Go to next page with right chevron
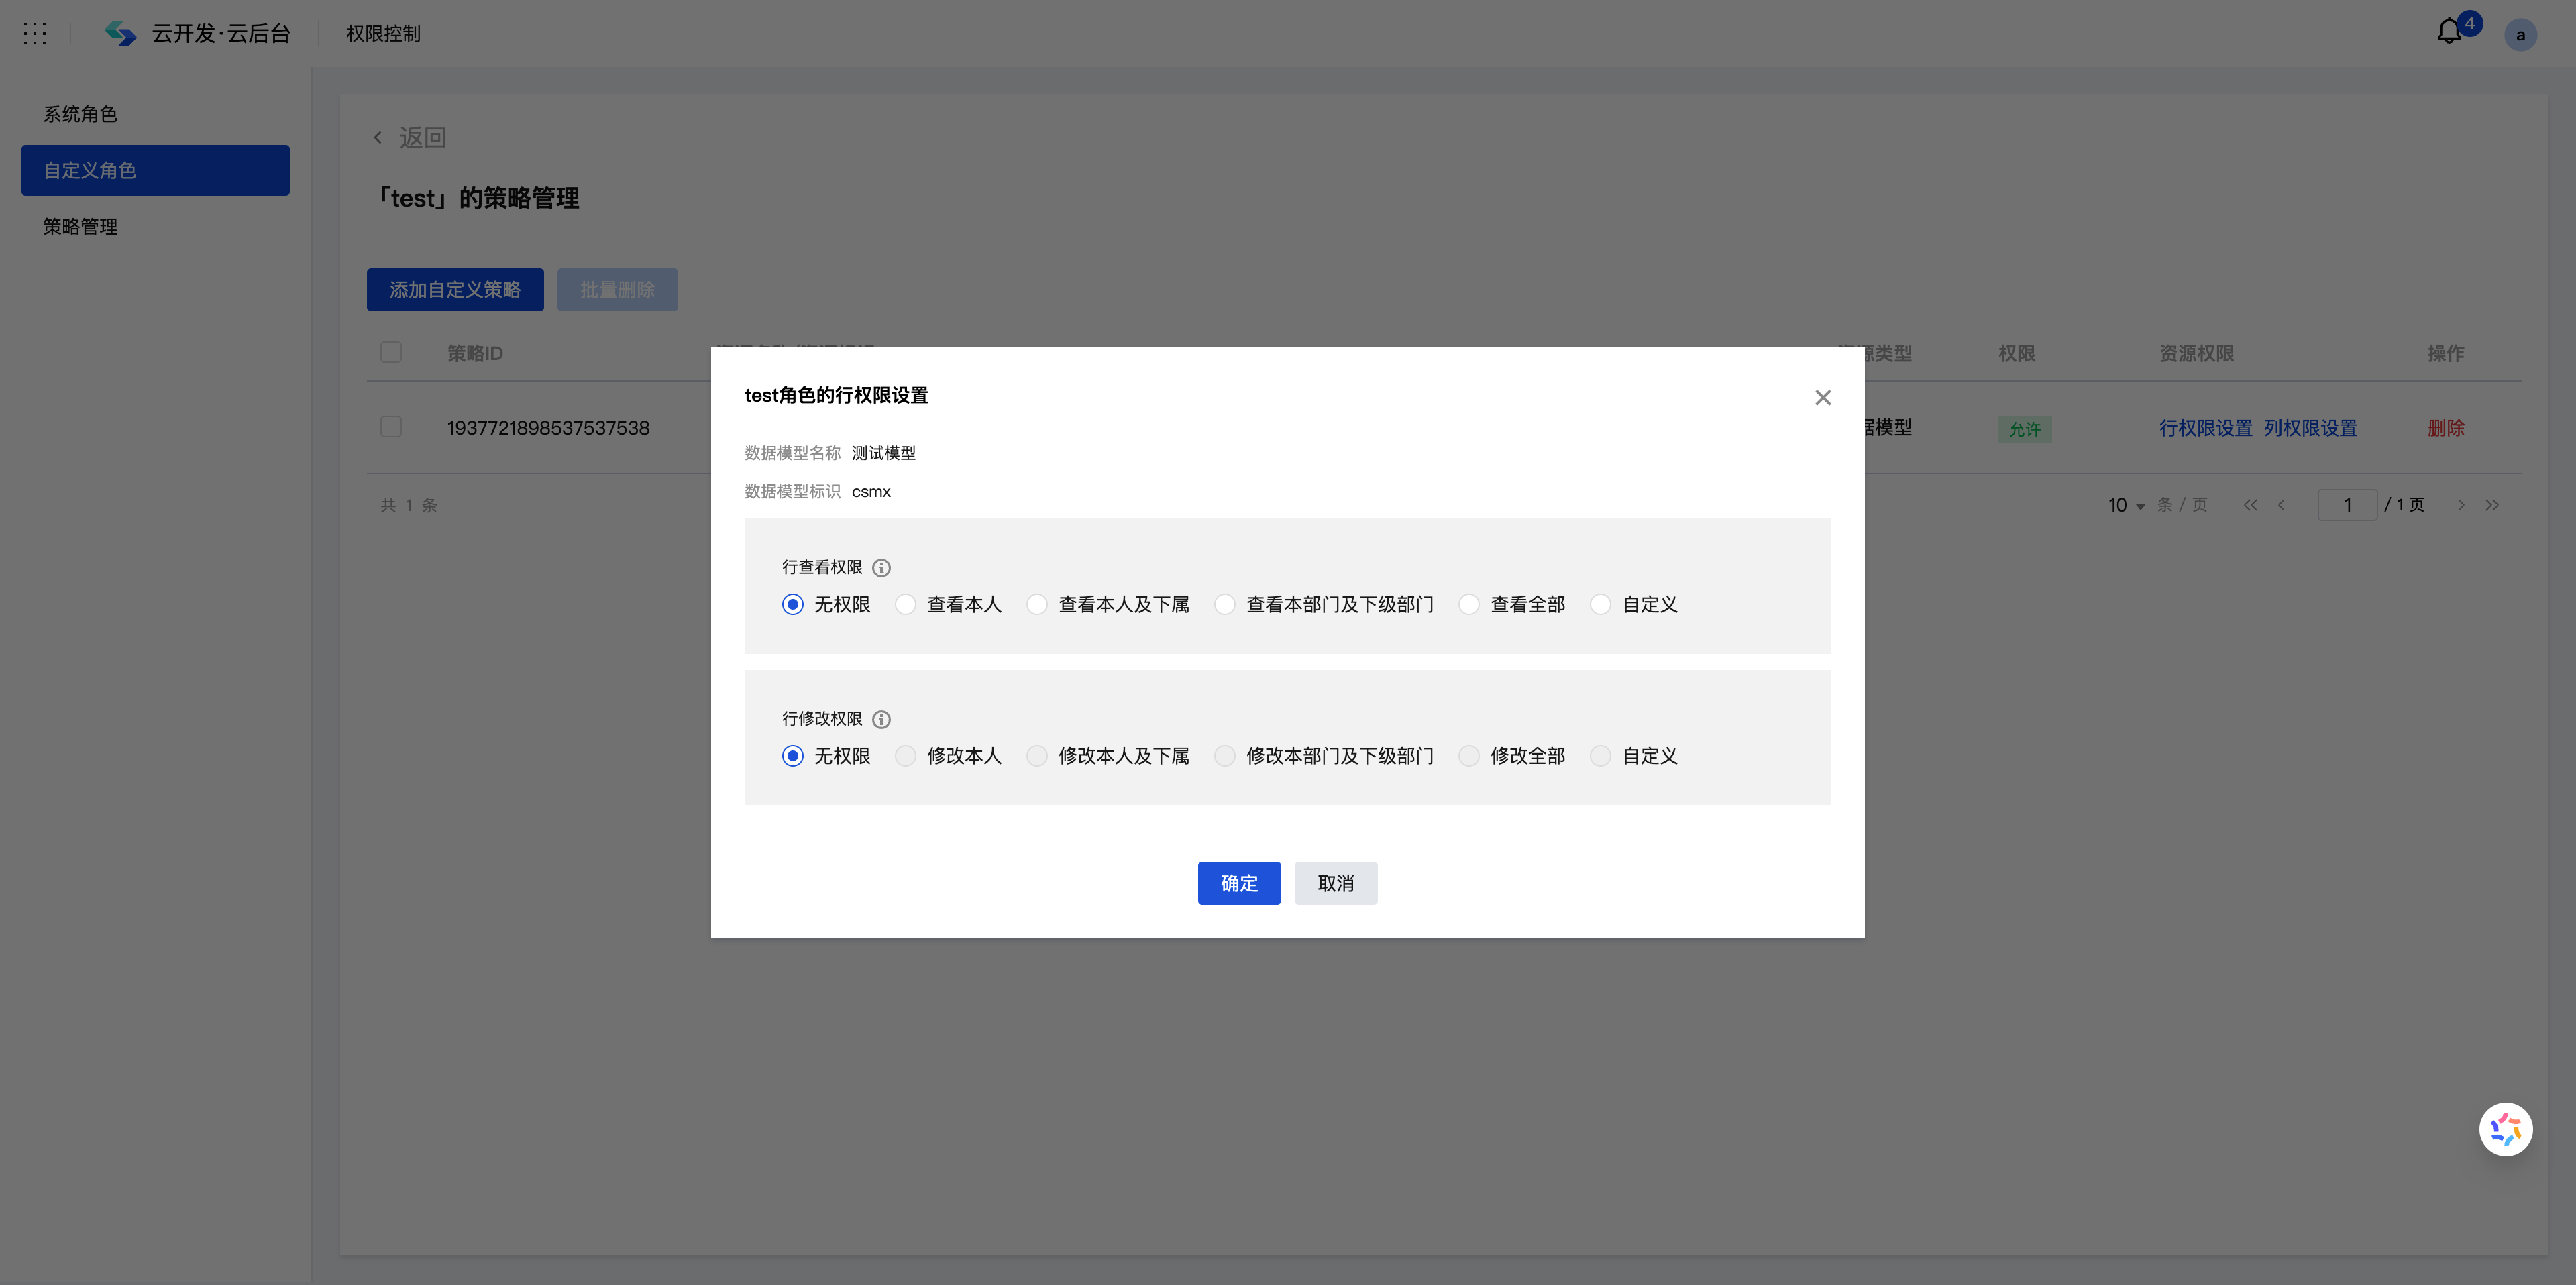Screen dimensions: 2576x1285 pos(2461,505)
